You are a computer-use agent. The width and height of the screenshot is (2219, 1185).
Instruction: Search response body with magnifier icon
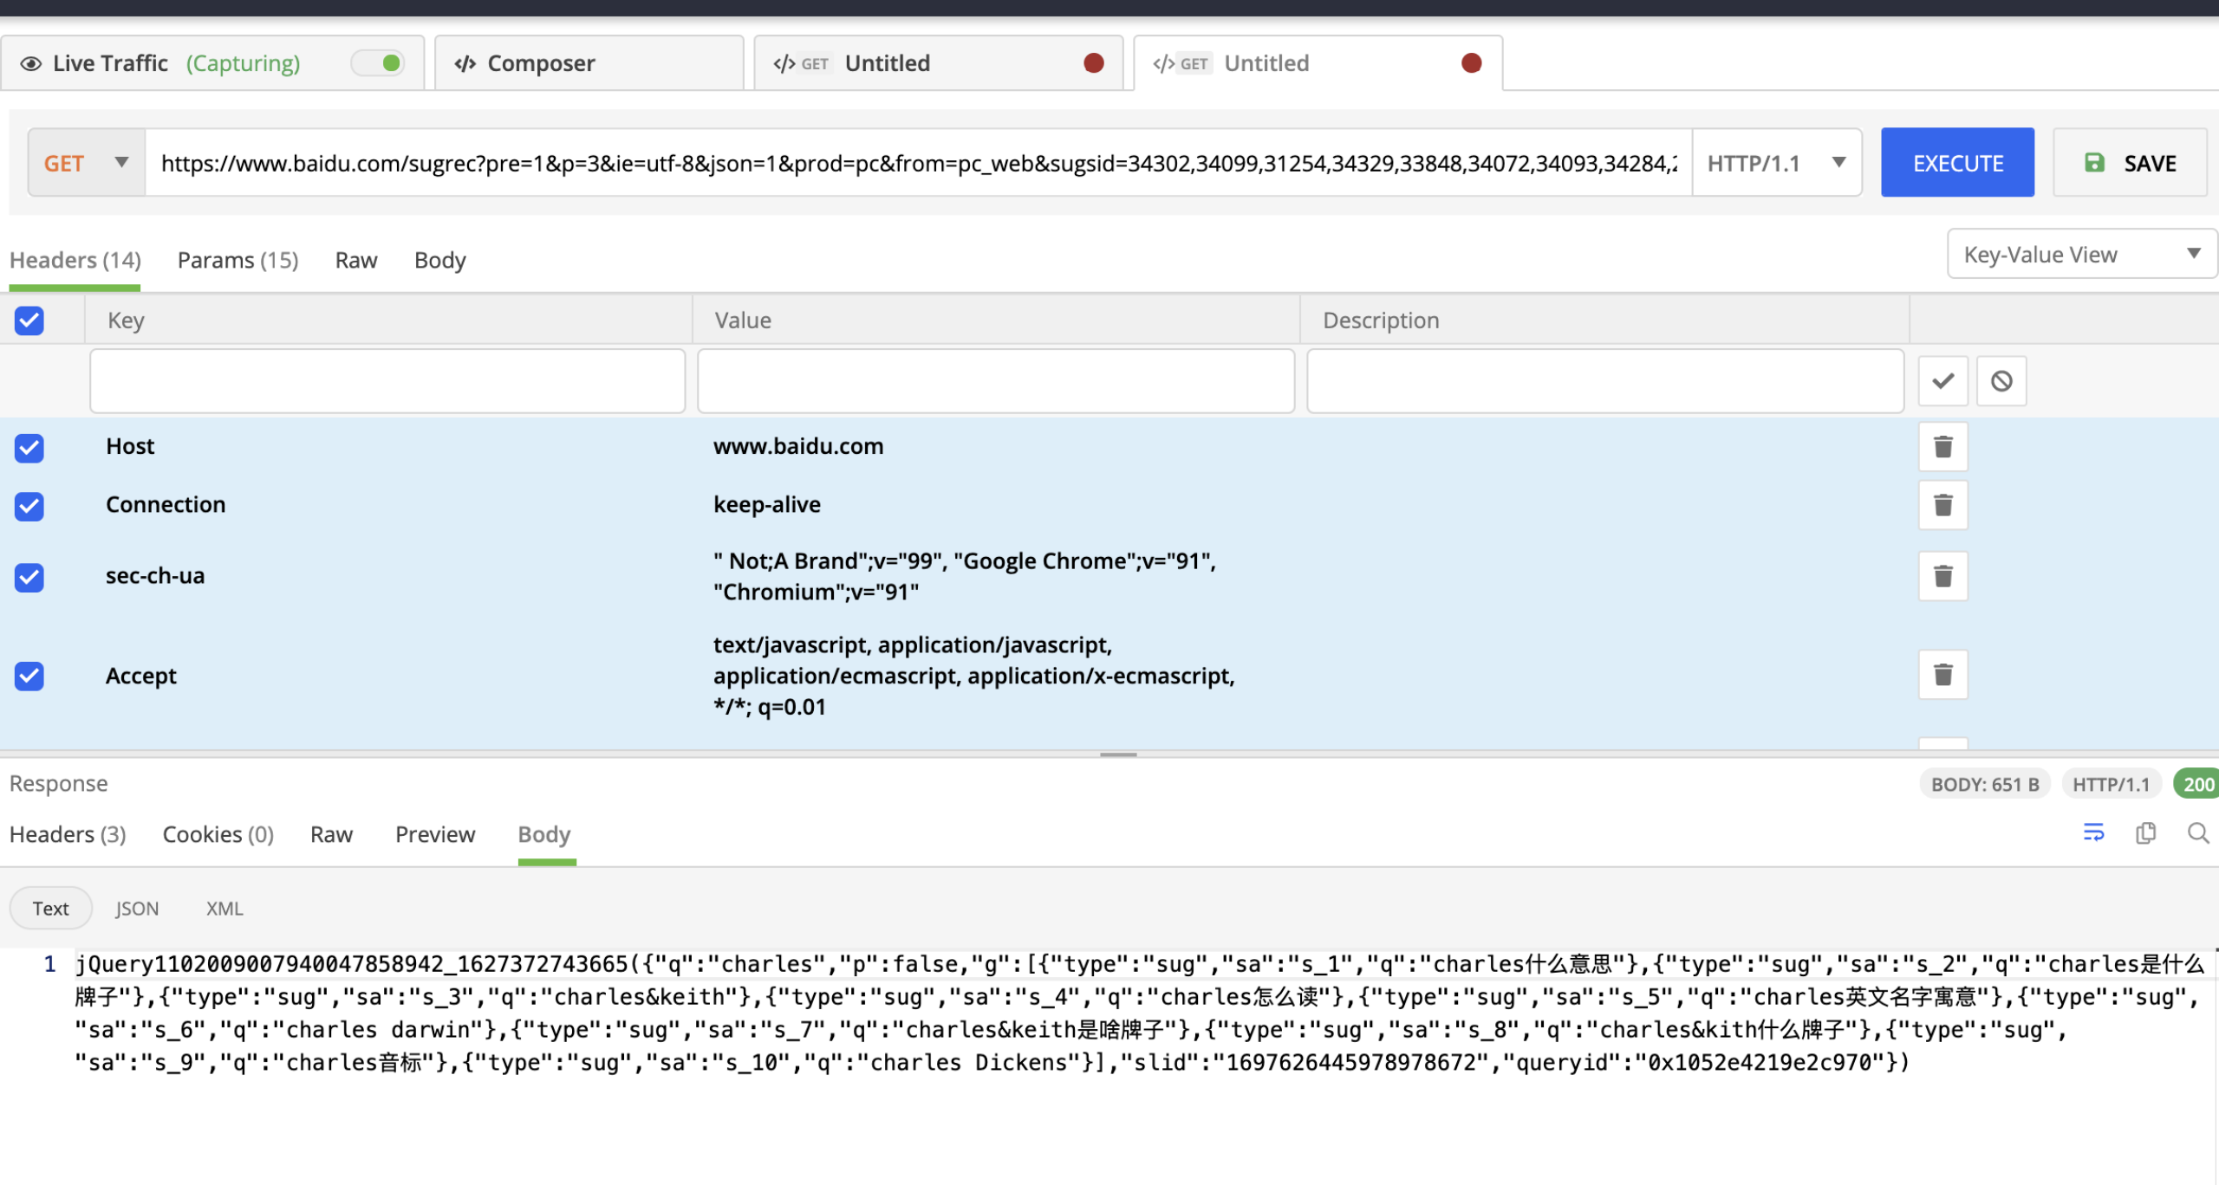[x=2197, y=833]
